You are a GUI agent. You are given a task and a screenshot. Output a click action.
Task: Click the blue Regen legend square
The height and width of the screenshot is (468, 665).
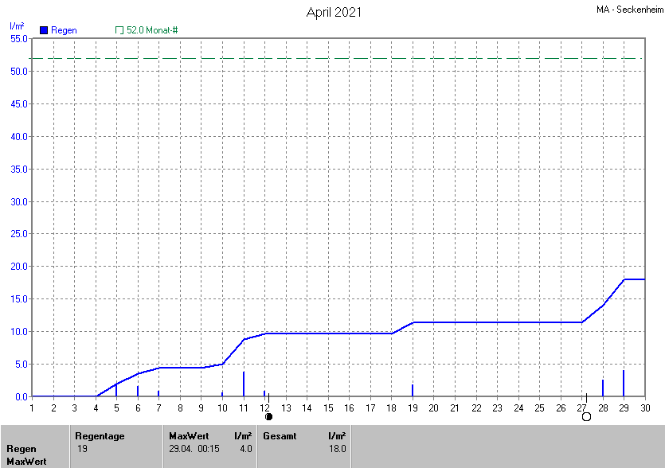(x=44, y=30)
